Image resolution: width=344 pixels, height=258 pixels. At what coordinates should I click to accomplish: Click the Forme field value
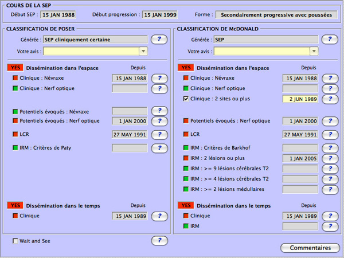276,15
